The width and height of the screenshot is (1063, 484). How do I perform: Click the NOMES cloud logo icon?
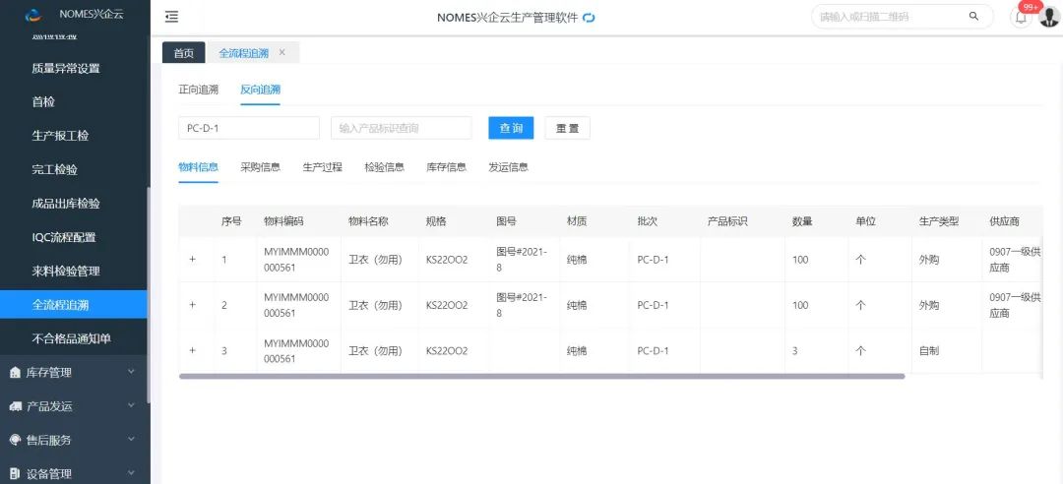pyautogui.click(x=32, y=15)
